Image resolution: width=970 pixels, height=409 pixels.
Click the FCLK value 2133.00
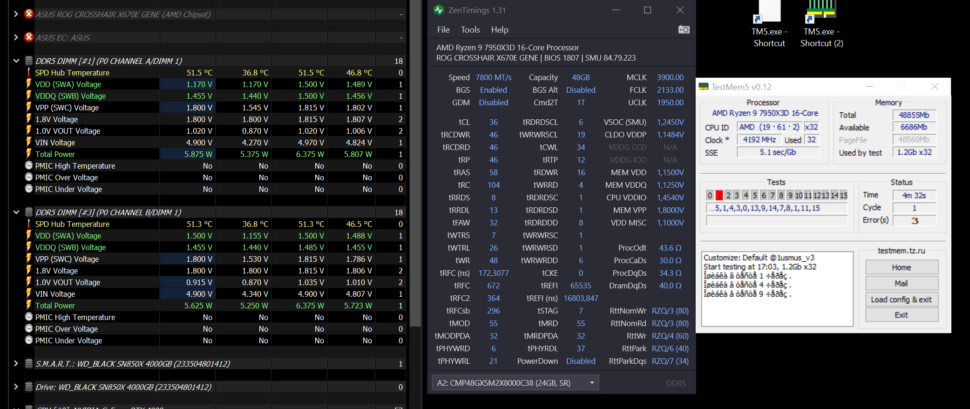point(670,90)
